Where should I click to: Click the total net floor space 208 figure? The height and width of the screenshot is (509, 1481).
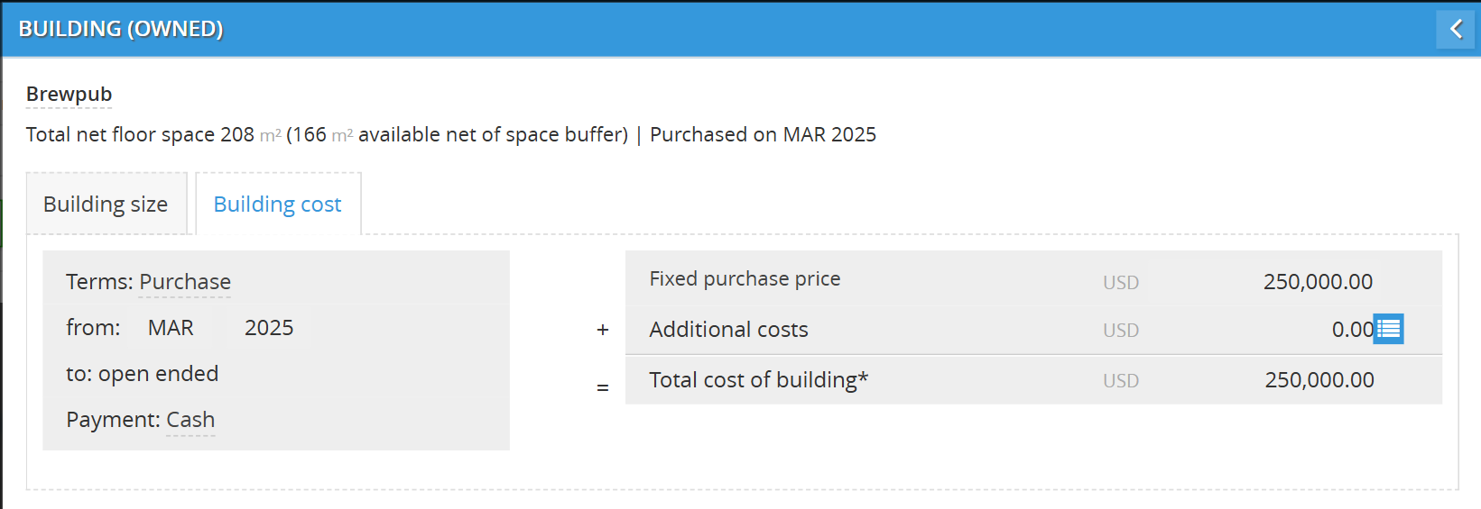[x=237, y=135]
